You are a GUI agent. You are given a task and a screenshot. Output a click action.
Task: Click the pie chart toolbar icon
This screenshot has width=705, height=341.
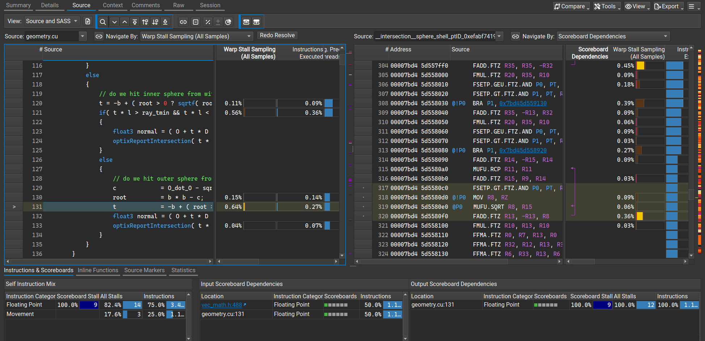tap(228, 22)
